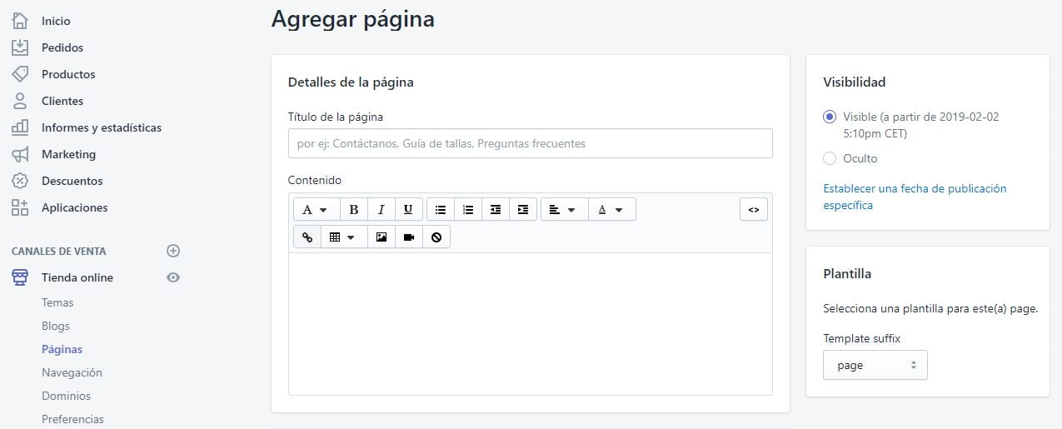Show HTML code view button
This screenshot has height=429, width=1062.
[754, 209]
